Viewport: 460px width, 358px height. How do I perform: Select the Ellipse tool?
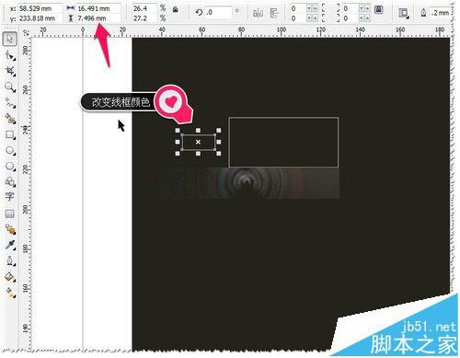(10, 150)
